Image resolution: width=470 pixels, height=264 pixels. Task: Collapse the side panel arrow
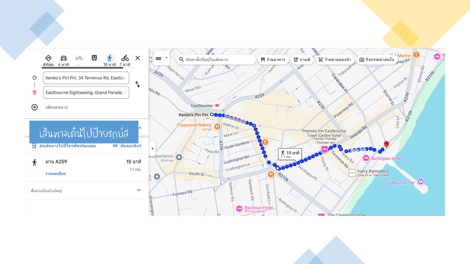[x=152, y=148]
